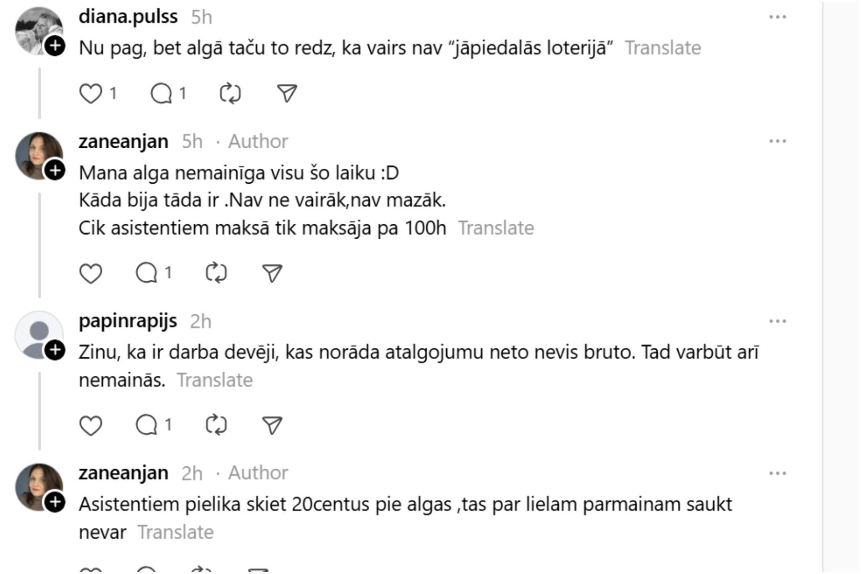
Task: Open more options menu on zaneanjan's 2h comment
Action: coord(777,474)
